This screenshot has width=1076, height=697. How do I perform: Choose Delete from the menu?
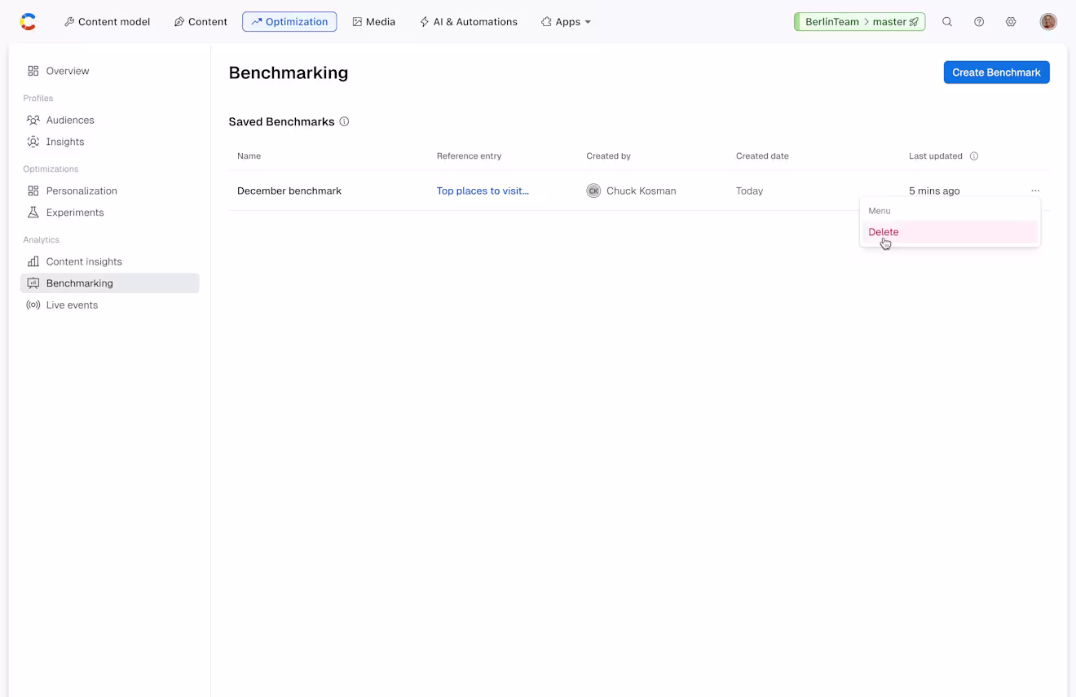coord(950,232)
